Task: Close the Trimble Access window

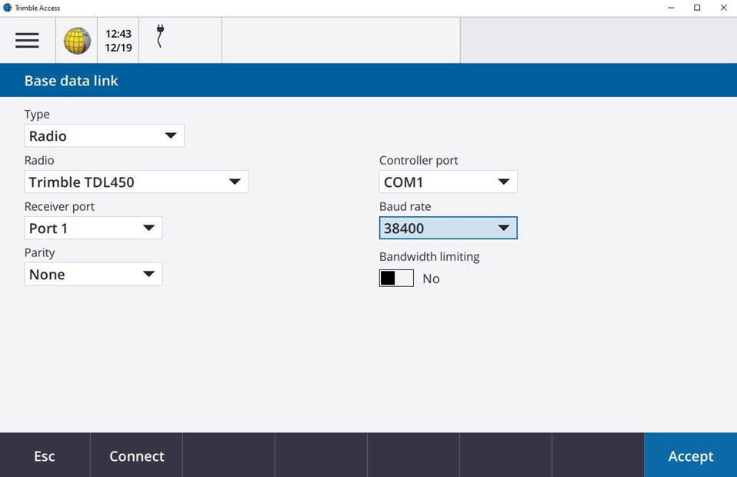Action: (723, 8)
